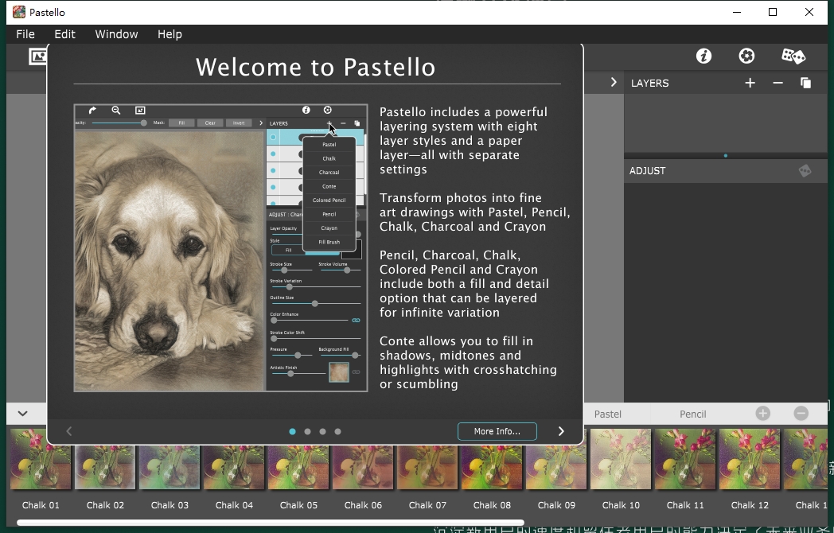The height and width of the screenshot is (533, 834).
Task: Click the panel divider dot handle
Action: [x=726, y=155]
